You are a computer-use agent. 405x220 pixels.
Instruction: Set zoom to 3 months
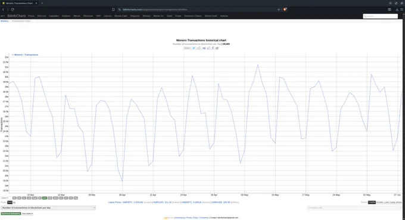point(372,202)
